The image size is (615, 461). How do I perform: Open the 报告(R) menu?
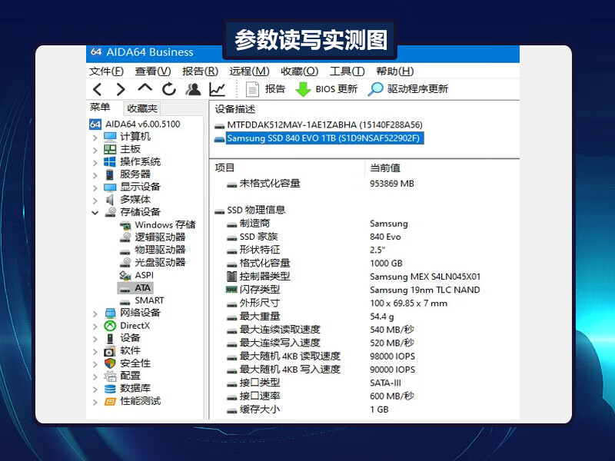pyautogui.click(x=200, y=71)
